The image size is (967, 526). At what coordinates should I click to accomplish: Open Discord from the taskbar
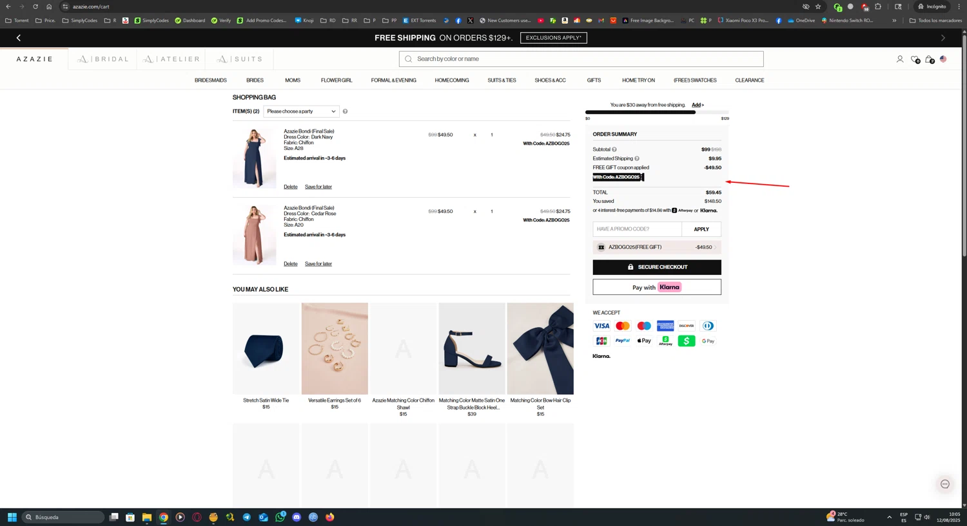[297, 517]
